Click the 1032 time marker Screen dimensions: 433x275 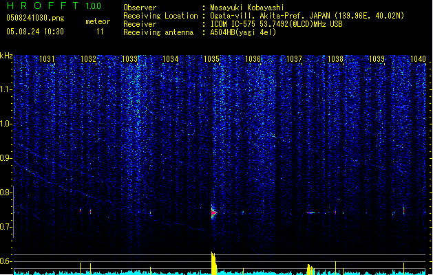[88, 59]
